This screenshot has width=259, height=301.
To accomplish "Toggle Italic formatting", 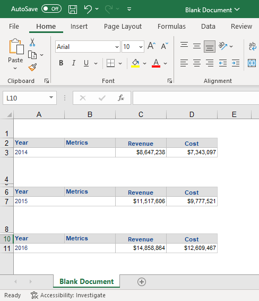I will (x=74, y=63).
